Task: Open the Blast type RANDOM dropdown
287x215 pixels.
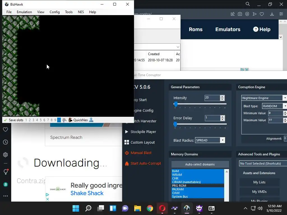Action: click(274, 106)
